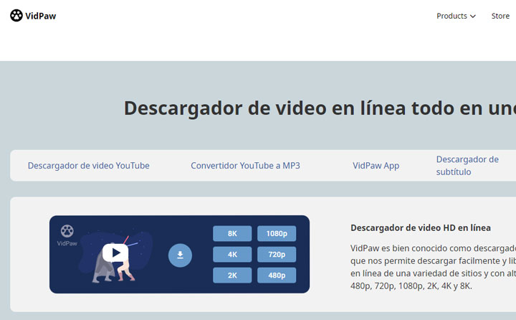Select the 2K quality badge

[x=232, y=276]
